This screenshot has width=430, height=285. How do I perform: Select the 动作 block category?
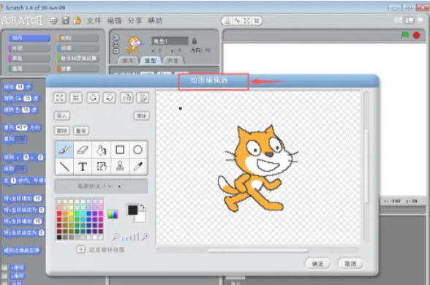pos(29,38)
